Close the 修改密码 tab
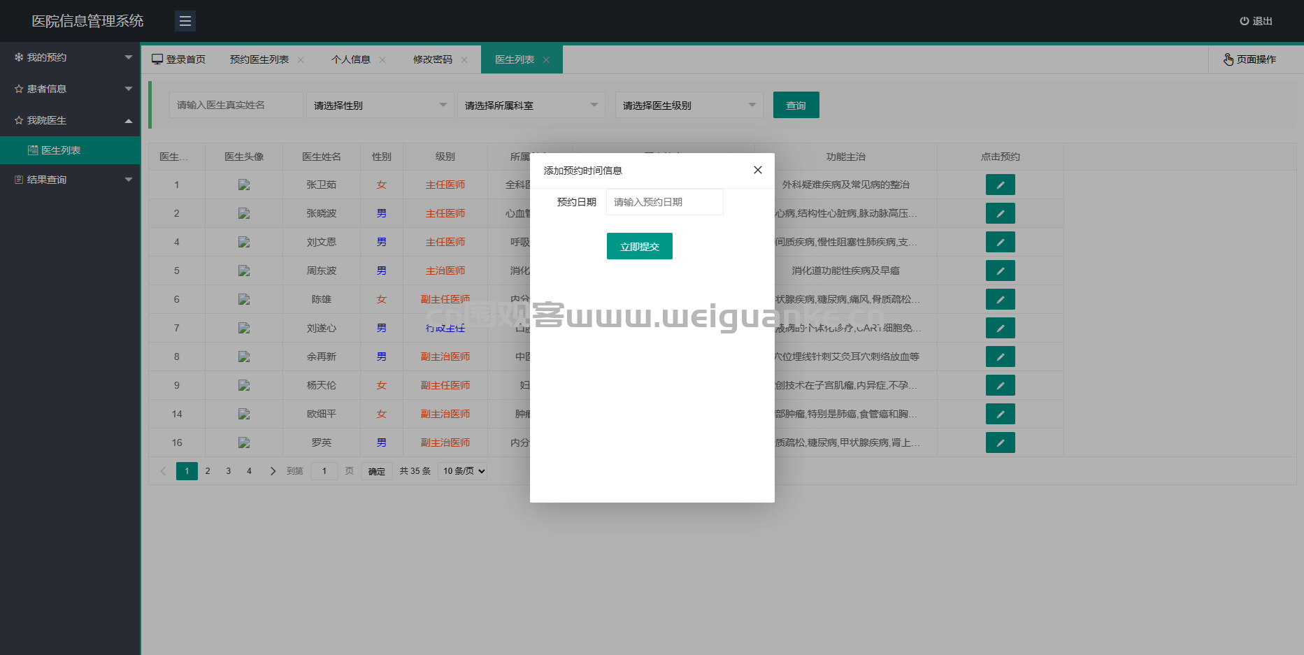This screenshot has width=1304, height=655. [x=464, y=60]
